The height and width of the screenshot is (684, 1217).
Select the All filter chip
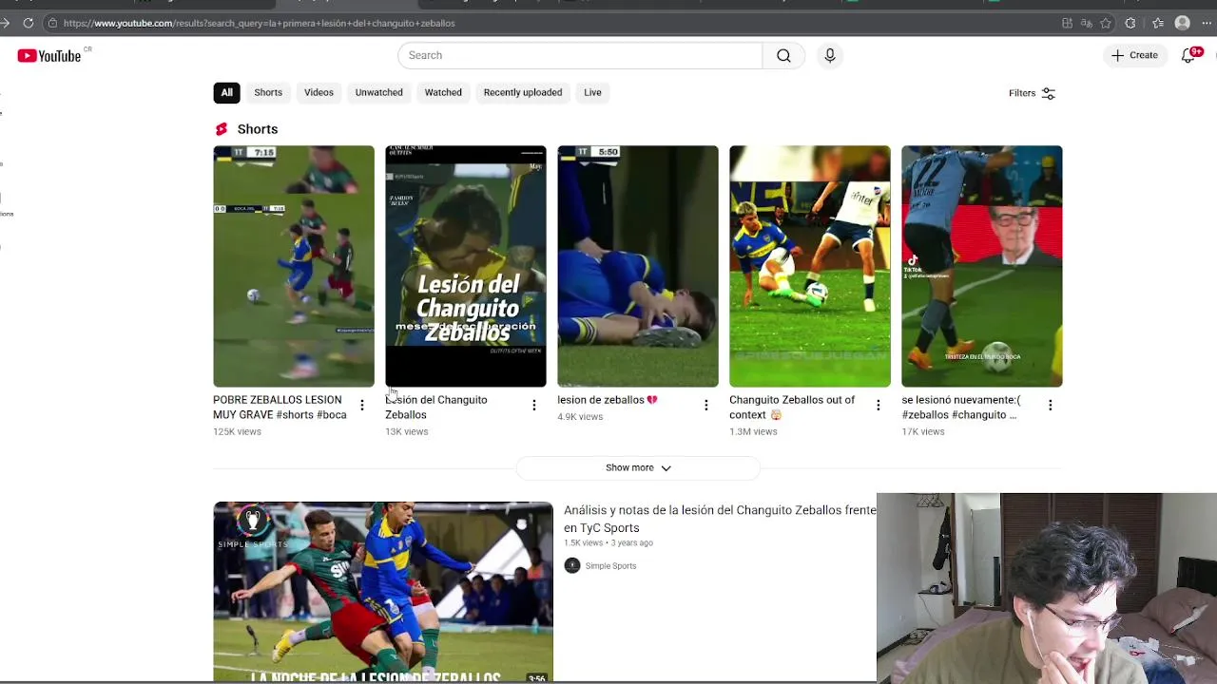tap(226, 92)
